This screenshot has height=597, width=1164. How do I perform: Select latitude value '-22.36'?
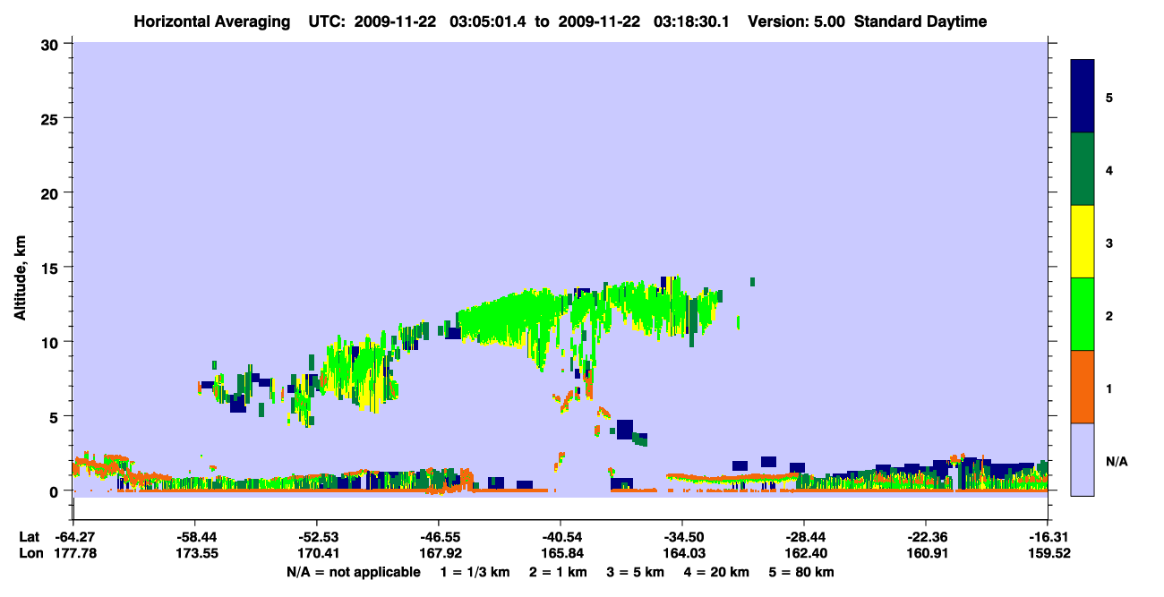pos(926,536)
